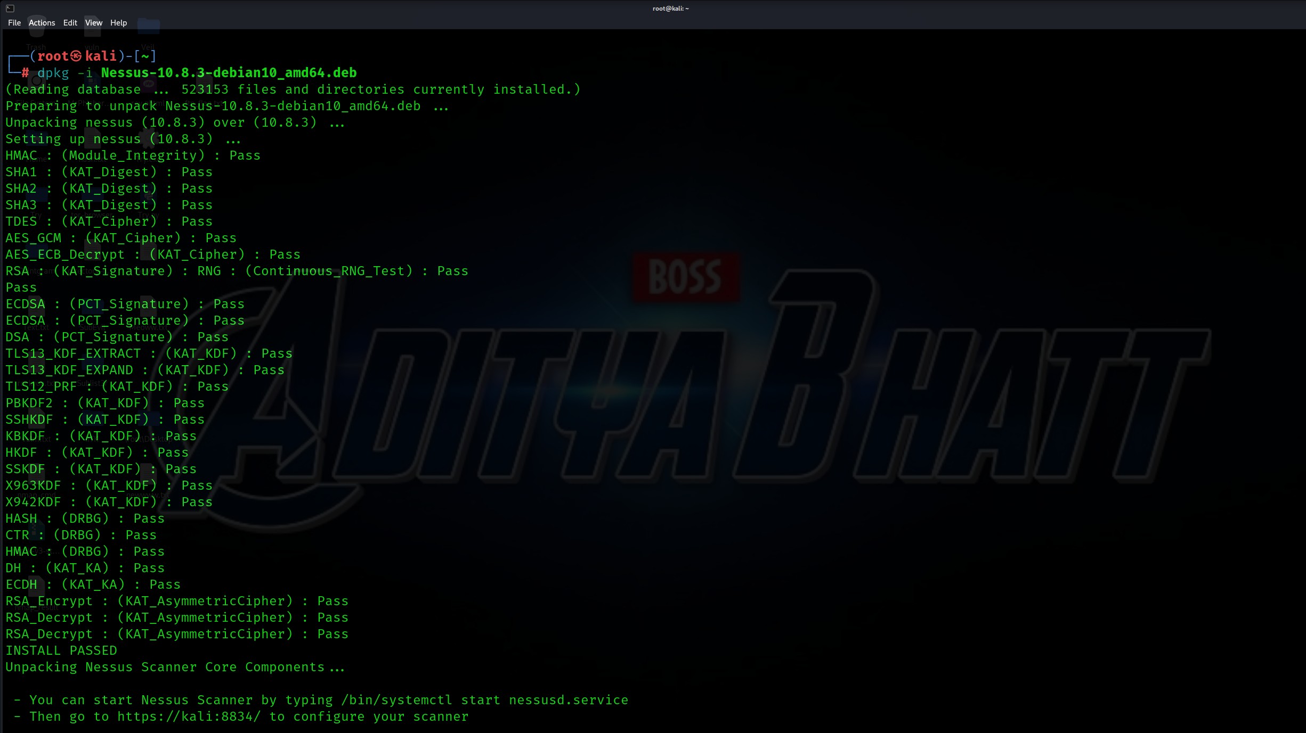Click the "TDES : (KAT_Cipher) : Pass" line
The width and height of the screenshot is (1306, 733).
109,221
